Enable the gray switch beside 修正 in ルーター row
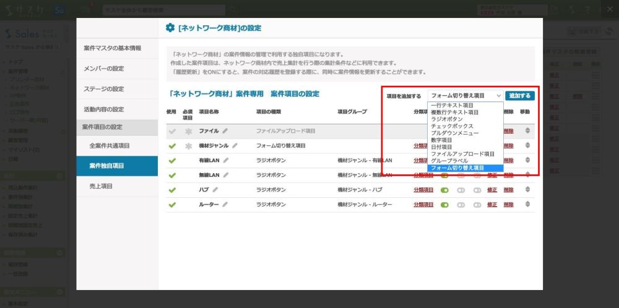 [477, 205]
